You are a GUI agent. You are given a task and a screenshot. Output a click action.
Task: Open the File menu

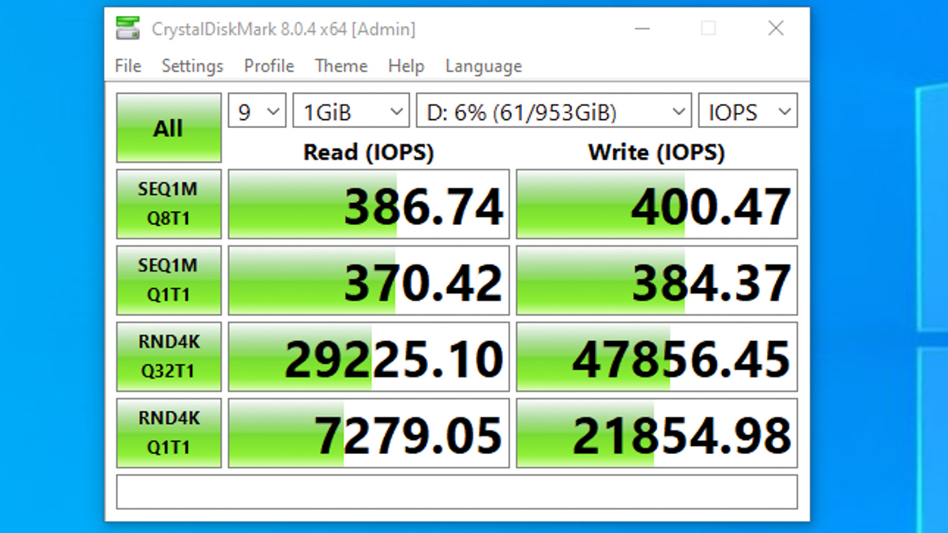coord(128,66)
